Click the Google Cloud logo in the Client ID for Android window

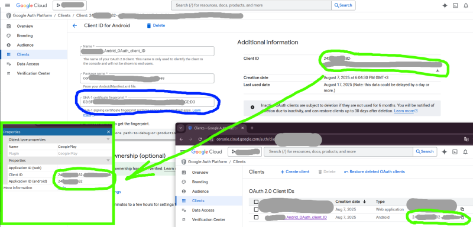32,5
